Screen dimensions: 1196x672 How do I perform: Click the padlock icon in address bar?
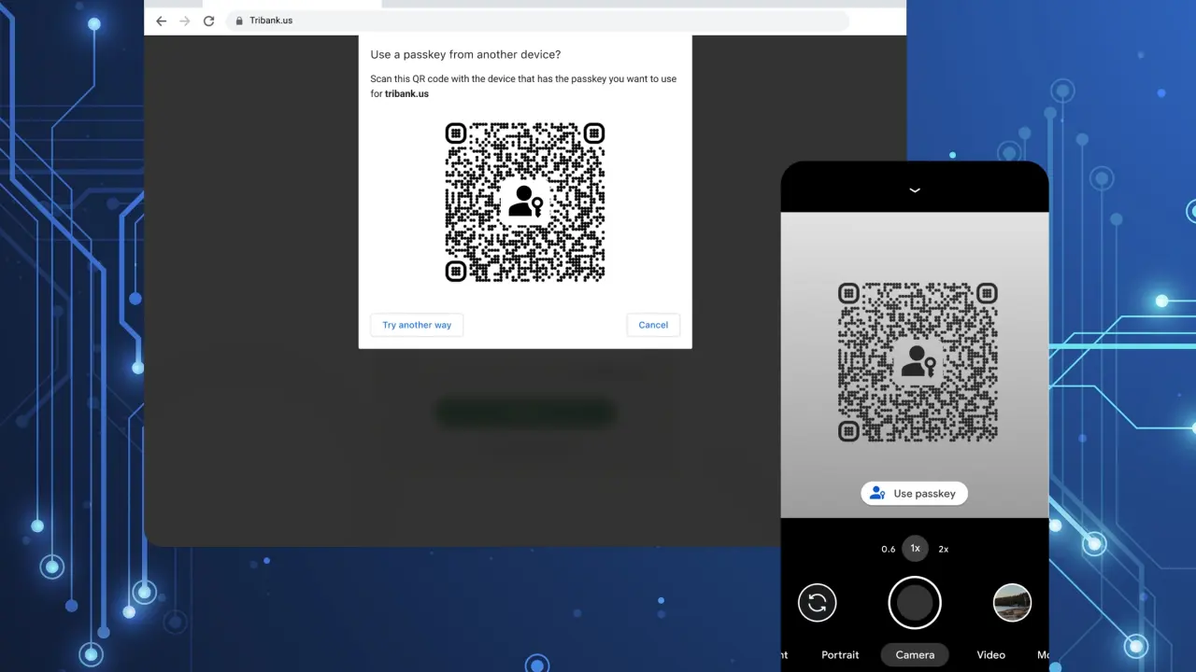239,21
